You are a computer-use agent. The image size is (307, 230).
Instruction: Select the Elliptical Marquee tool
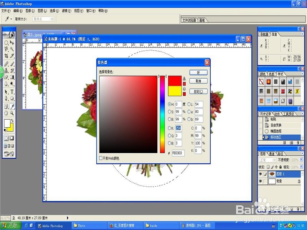6,43
